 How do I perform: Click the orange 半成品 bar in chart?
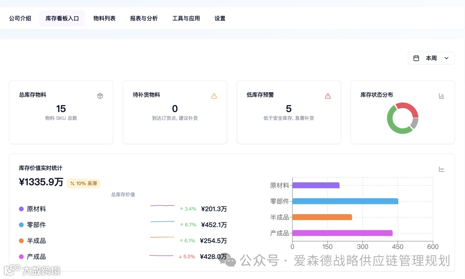coord(322,217)
